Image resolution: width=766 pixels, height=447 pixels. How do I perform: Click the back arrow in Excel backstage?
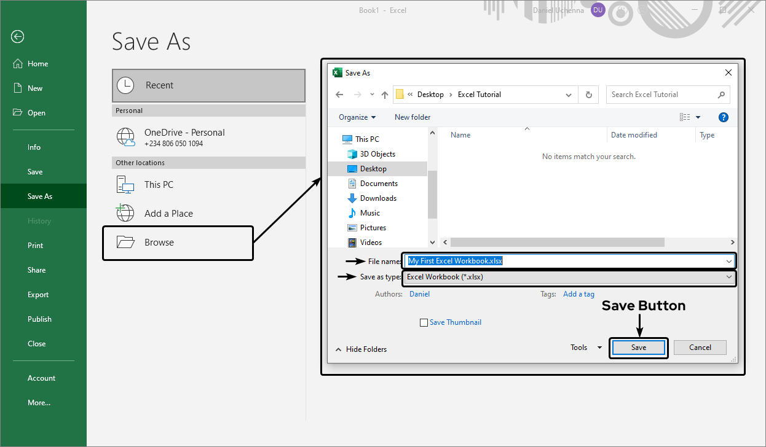click(17, 37)
